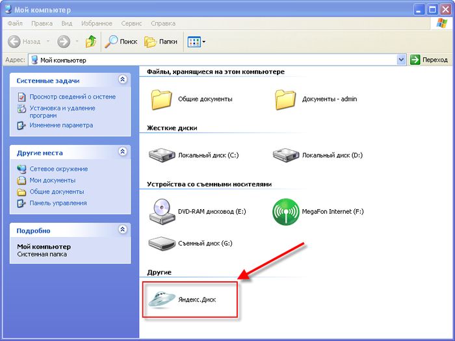The width and height of the screenshot is (455, 341).
Task: Click the Поиск magnifier toolbar button
Action: (121, 42)
